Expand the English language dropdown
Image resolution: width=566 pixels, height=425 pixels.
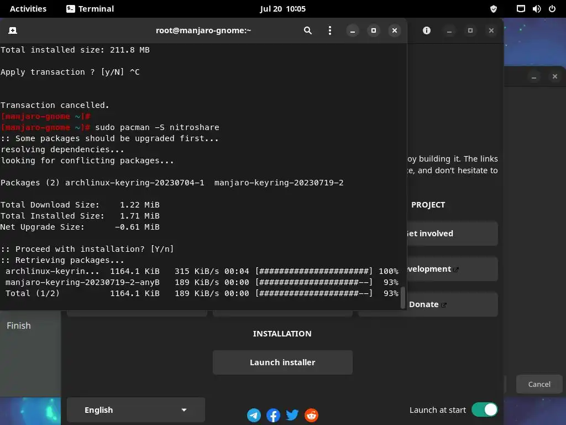(x=136, y=410)
